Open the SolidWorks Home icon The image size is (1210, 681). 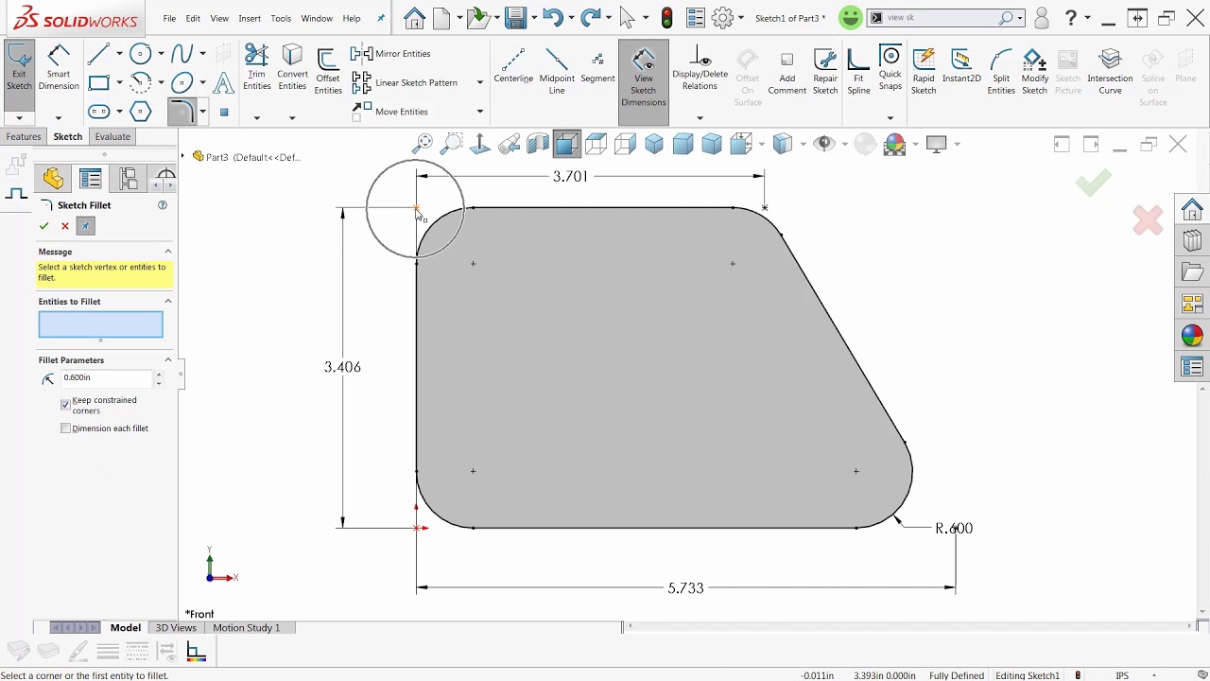(x=414, y=18)
